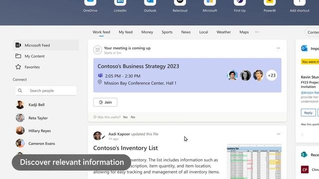Image resolution: width=319 pixels, height=179 pixels.
Task: Launch the PowerBI shortcut
Action: pos(270,6)
